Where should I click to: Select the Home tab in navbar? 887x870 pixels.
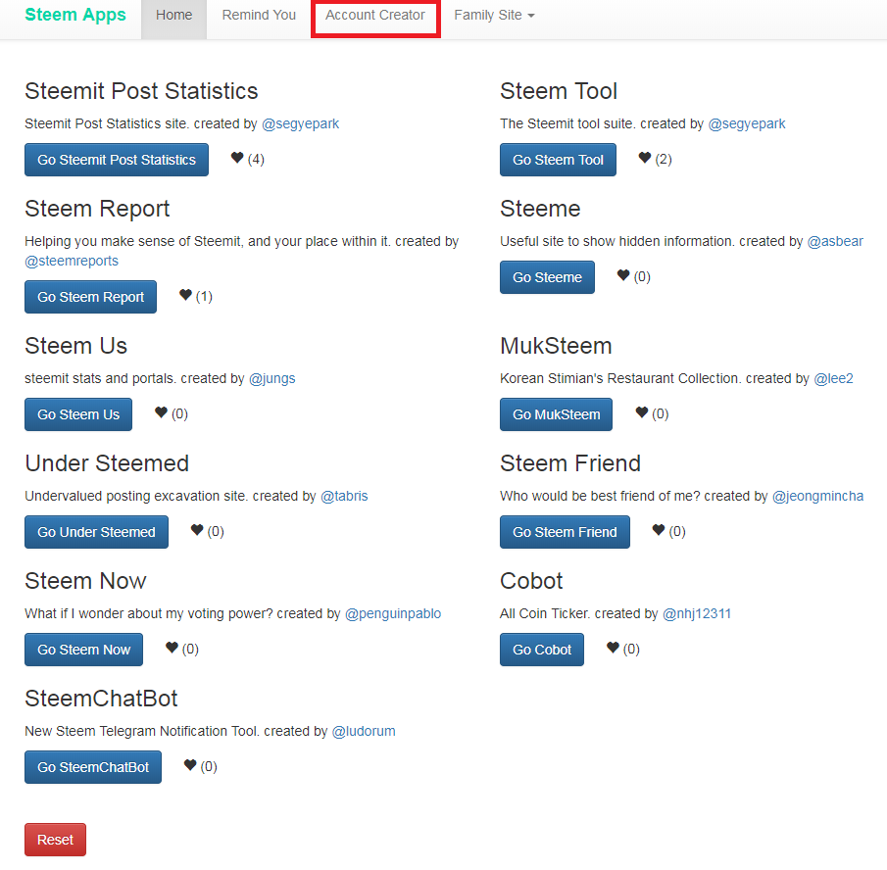(173, 16)
